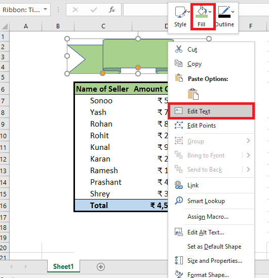
Task: Click the Outline pen icon
Action: (224, 10)
